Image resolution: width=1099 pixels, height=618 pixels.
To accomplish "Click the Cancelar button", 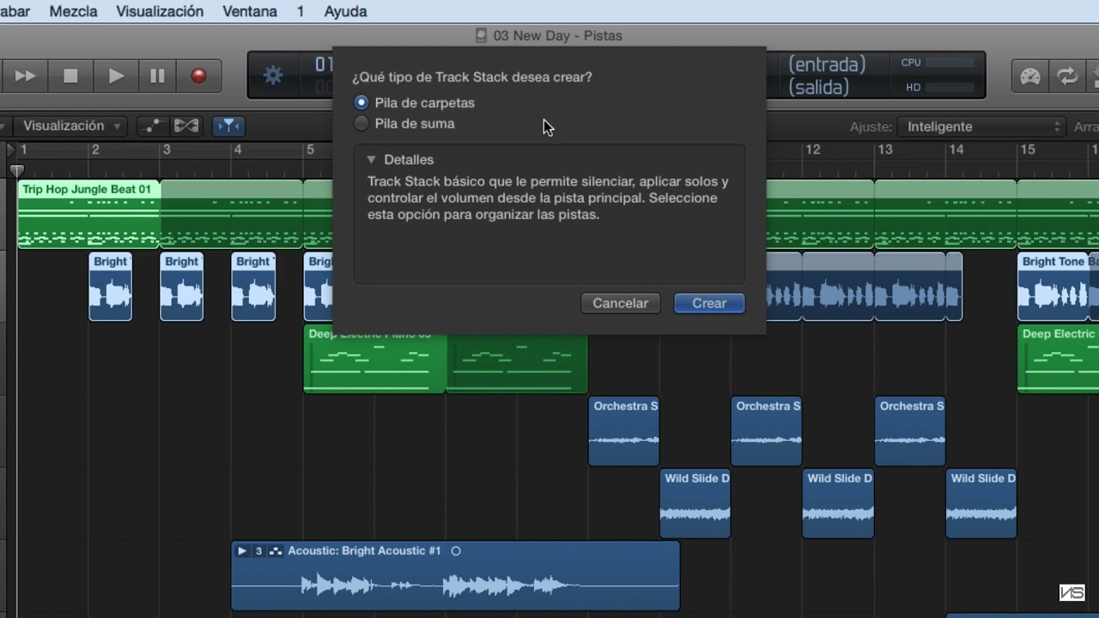I will (x=620, y=303).
